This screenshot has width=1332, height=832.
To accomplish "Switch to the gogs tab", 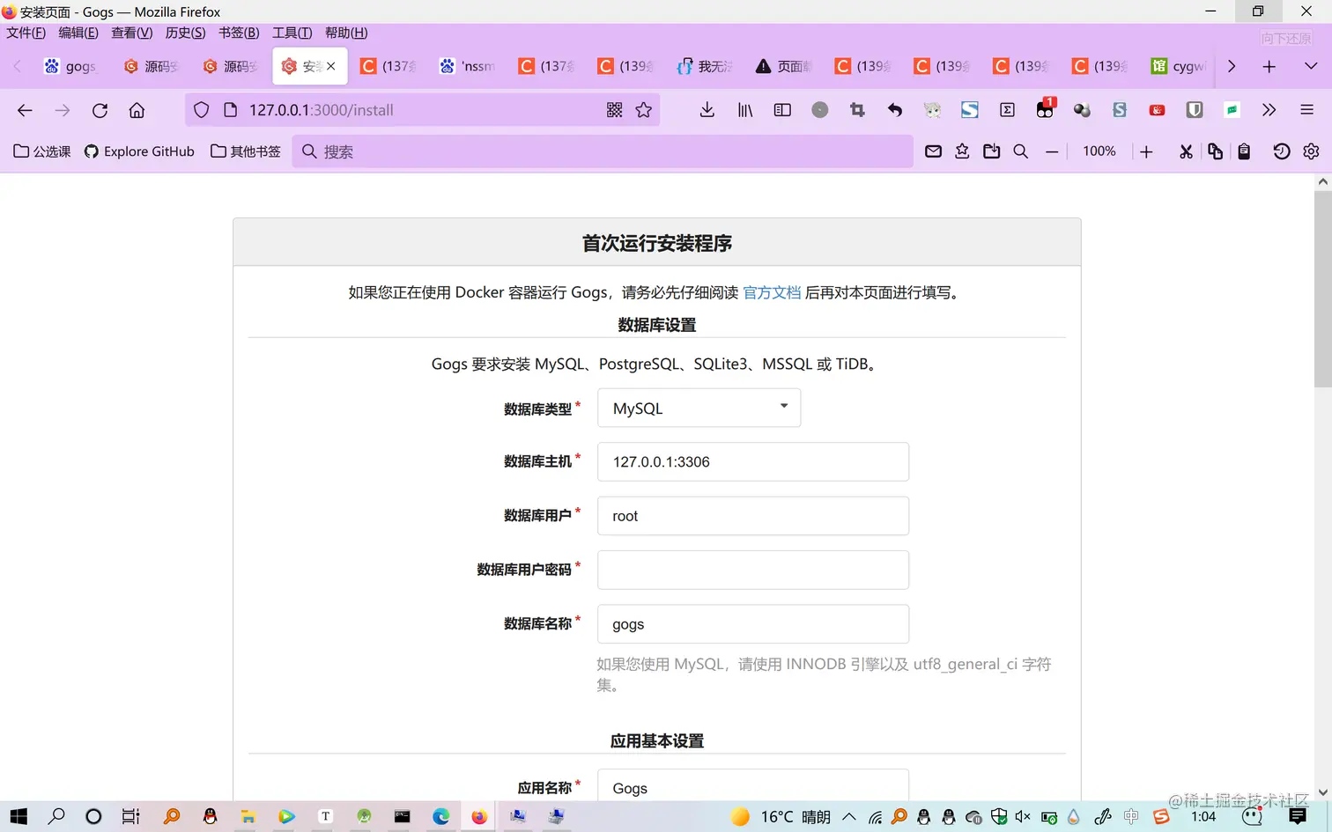I will click(70, 66).
